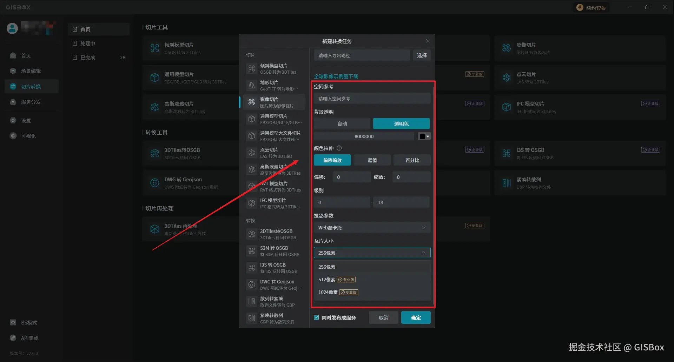Open 场景编辑 scene editor icon
The image size is (674, 362).
click(x=13, y=71)
